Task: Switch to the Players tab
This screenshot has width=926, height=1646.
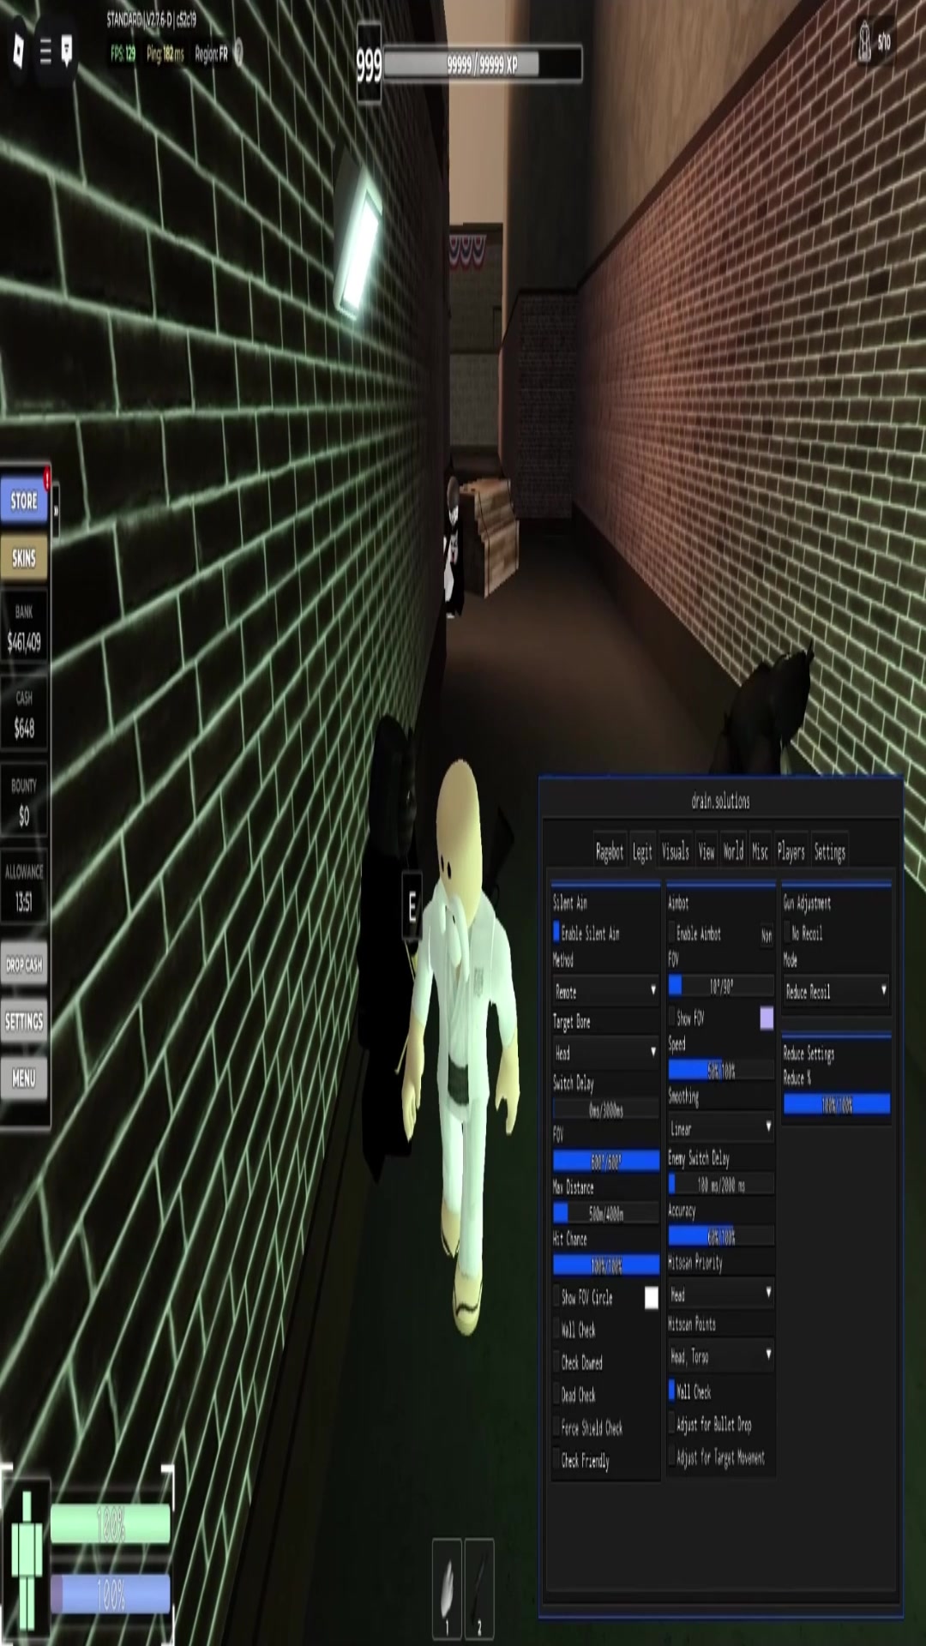Action: 791,851
